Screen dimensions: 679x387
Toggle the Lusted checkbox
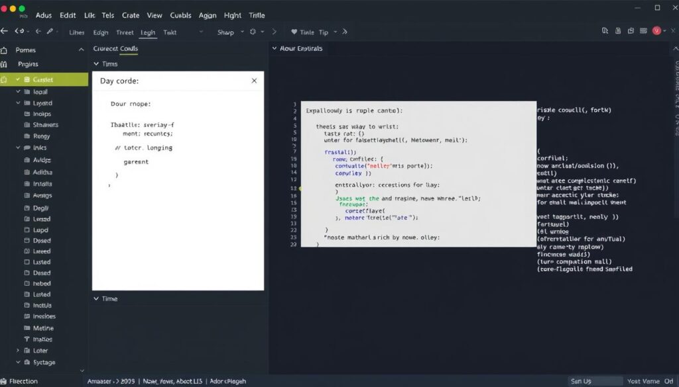(27, 262)
